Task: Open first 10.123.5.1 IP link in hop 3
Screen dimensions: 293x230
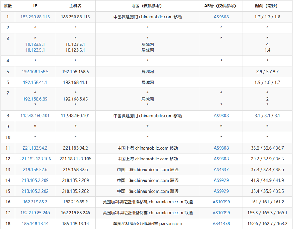Action: point(35,44)
